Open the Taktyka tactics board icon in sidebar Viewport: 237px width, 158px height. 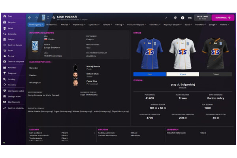pyautogui.click(x=4, y=39)
